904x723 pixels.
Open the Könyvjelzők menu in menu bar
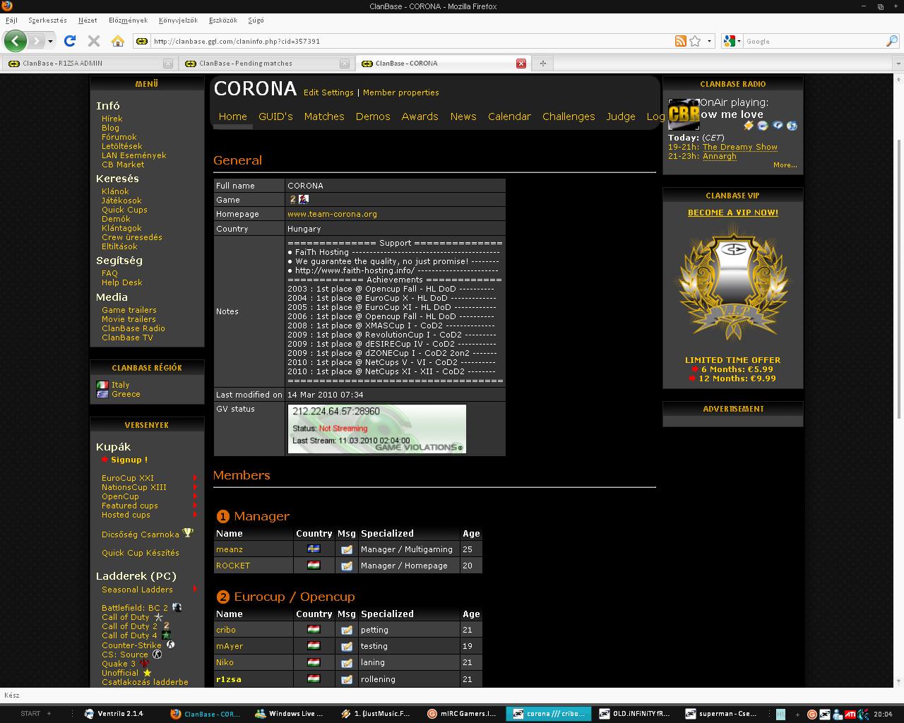tap(178, 20)
